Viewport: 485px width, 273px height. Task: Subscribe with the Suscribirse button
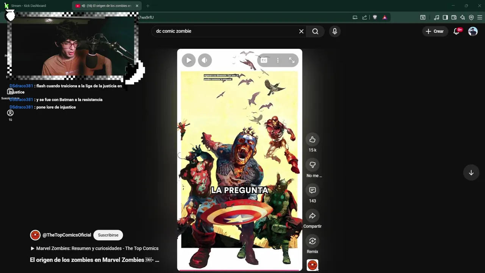108,235
